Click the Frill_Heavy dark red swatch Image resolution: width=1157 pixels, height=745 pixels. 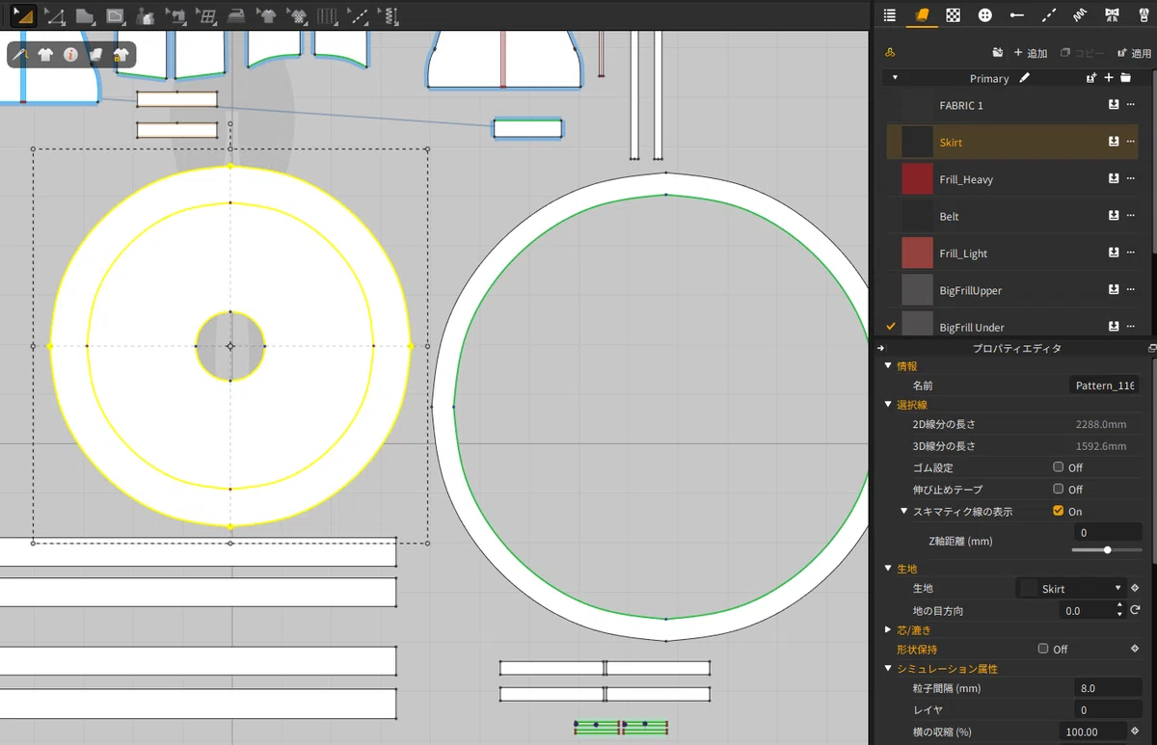point(917,179)
